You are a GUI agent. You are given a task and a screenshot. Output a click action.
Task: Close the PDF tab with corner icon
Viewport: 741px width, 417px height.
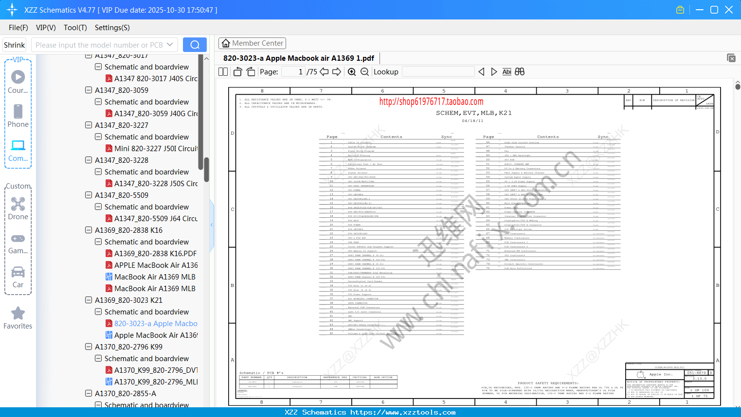click(731, 58)
